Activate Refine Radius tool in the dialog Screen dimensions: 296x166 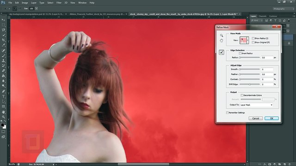coord(222,52)
